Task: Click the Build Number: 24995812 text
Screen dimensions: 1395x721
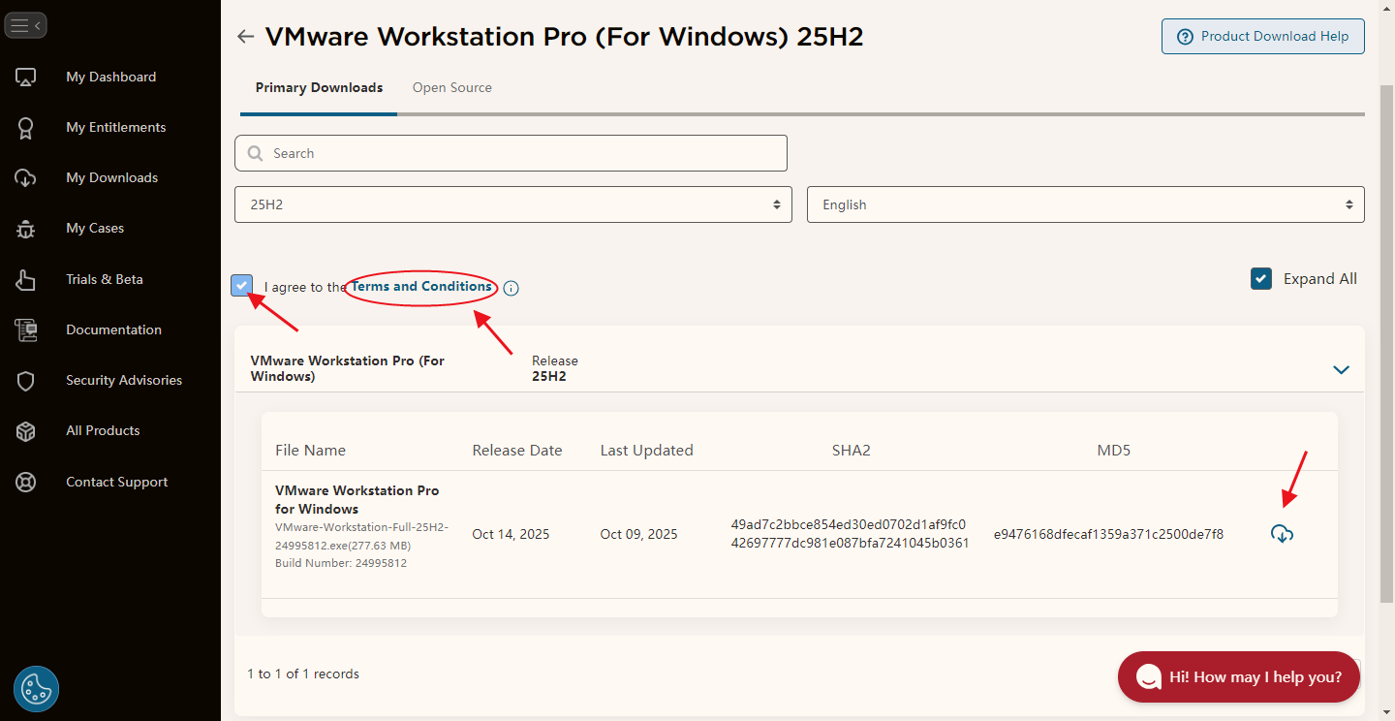Action: click(341, 563)
